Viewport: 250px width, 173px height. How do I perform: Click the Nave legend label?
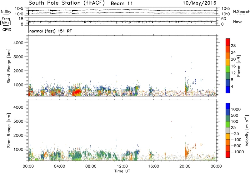238,22
